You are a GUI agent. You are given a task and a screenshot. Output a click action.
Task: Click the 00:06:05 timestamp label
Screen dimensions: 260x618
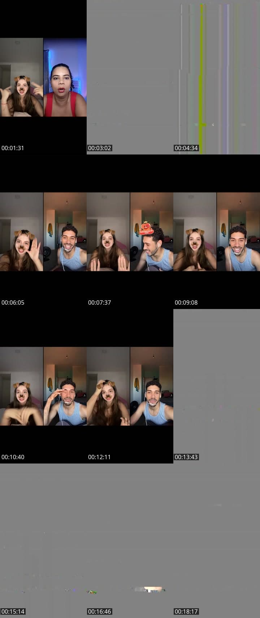(13, 302)
